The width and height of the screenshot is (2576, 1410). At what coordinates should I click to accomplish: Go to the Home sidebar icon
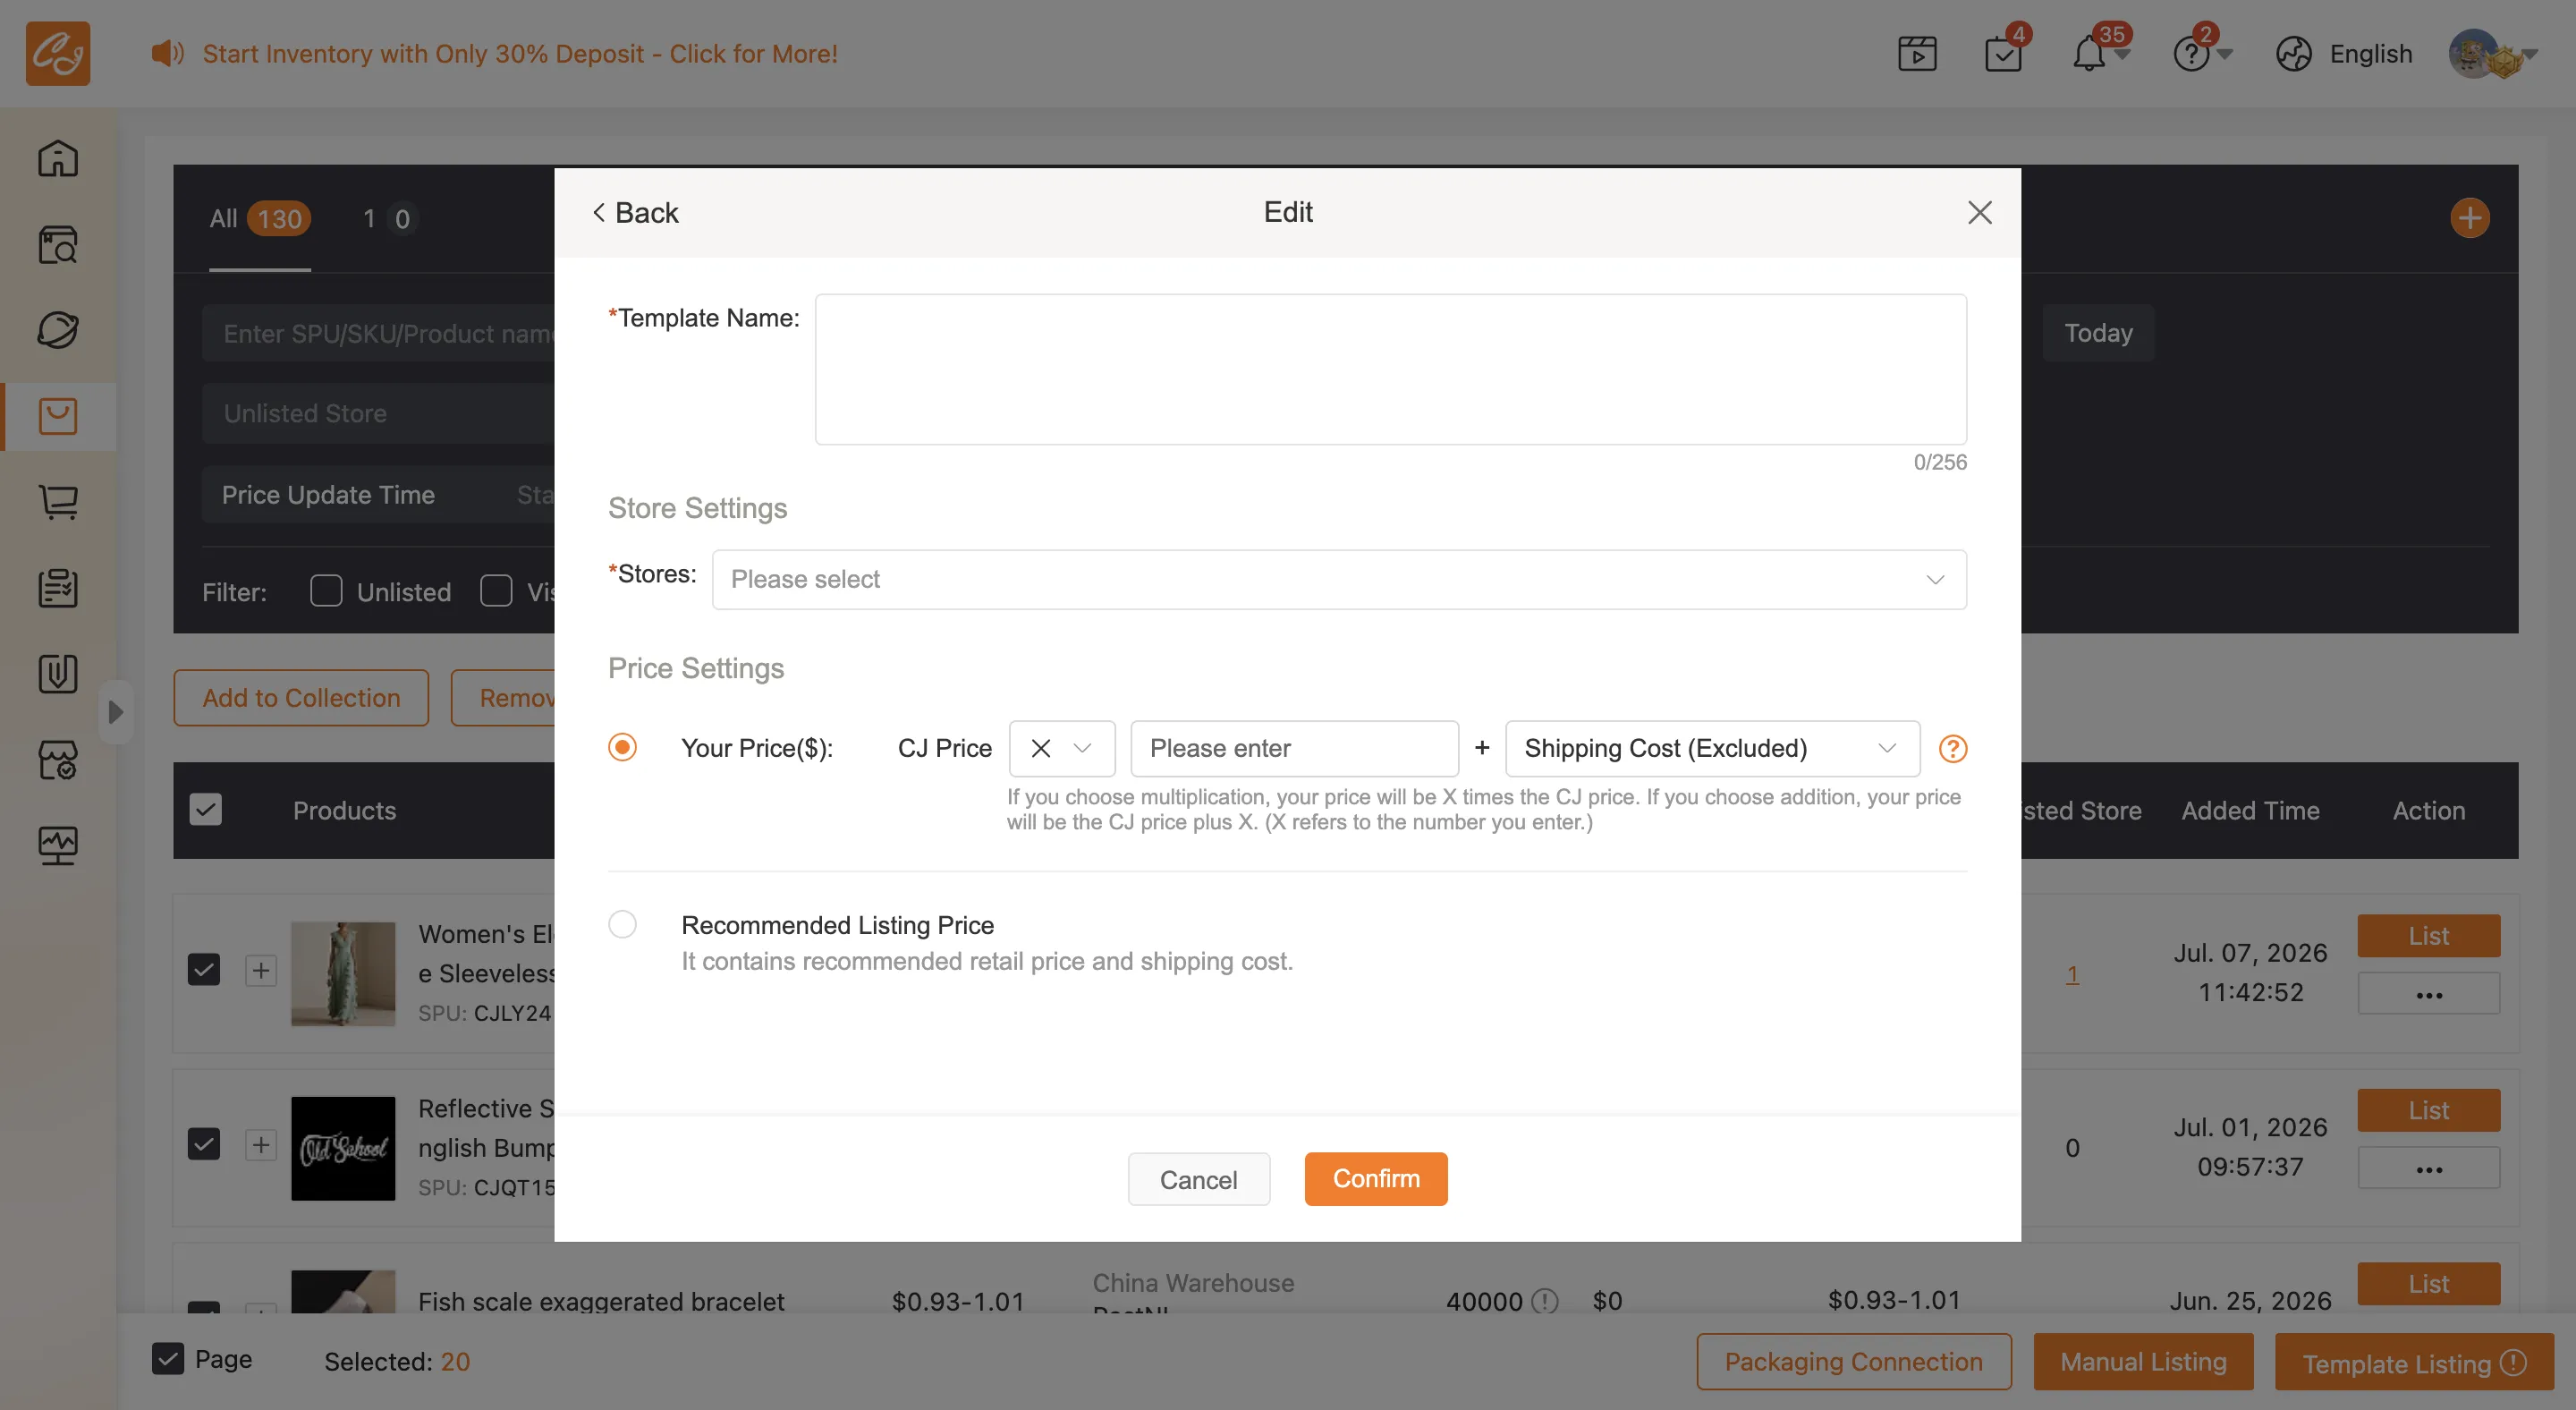pyautogui.click(x=57, y=158)
